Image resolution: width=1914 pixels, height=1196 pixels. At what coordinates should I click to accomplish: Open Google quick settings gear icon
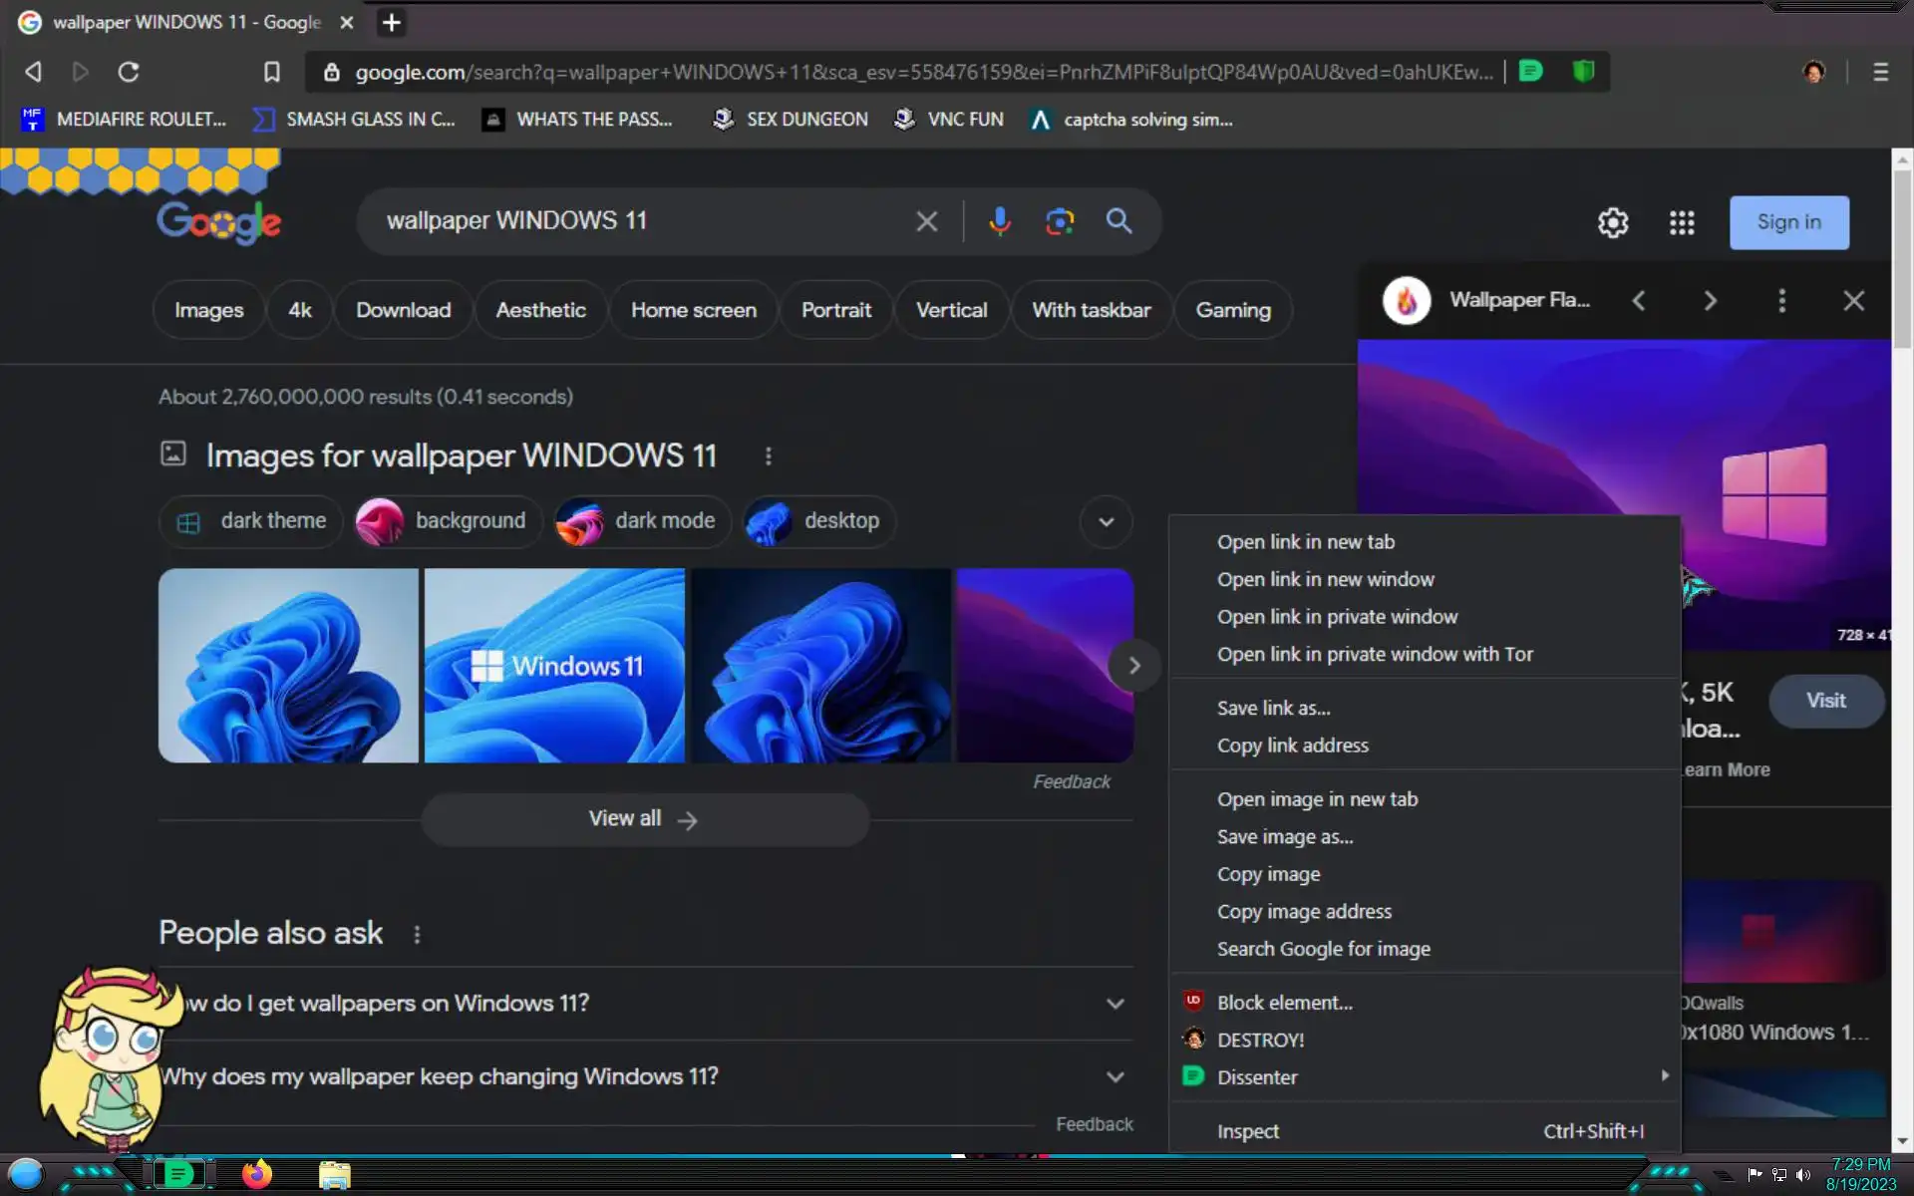1613,222
